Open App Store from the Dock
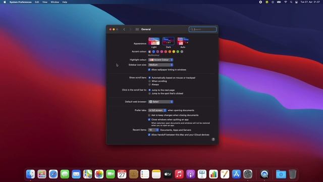The width and height of the screenshot is (323, 182). [x=236, y=174]
